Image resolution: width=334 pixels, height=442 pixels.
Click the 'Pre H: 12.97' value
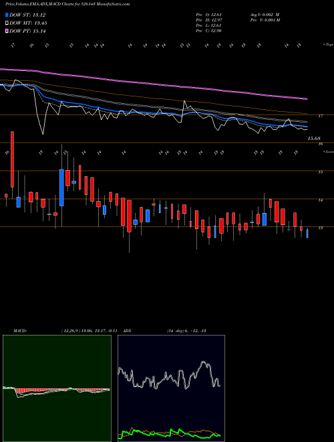pyautogui.click(x=209, y=20)
